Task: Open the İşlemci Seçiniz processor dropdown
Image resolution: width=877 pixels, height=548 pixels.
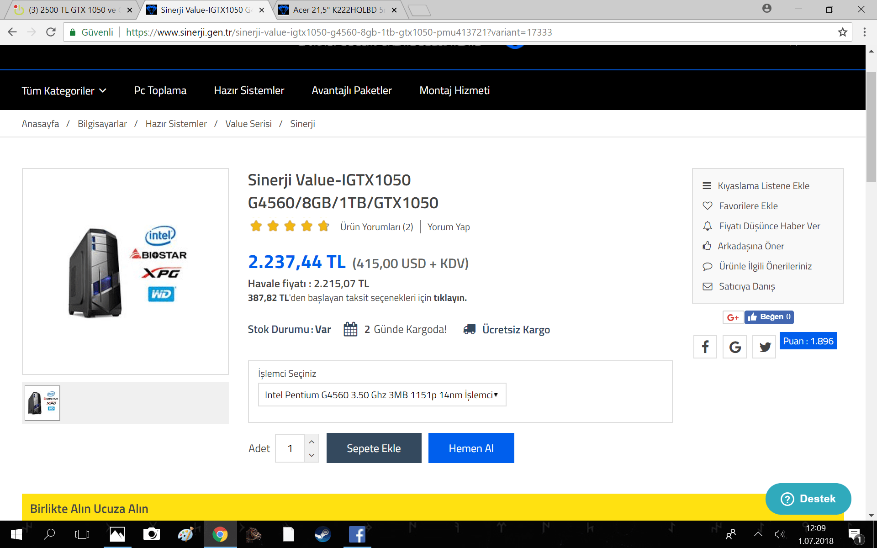Action: click(382, 395)
